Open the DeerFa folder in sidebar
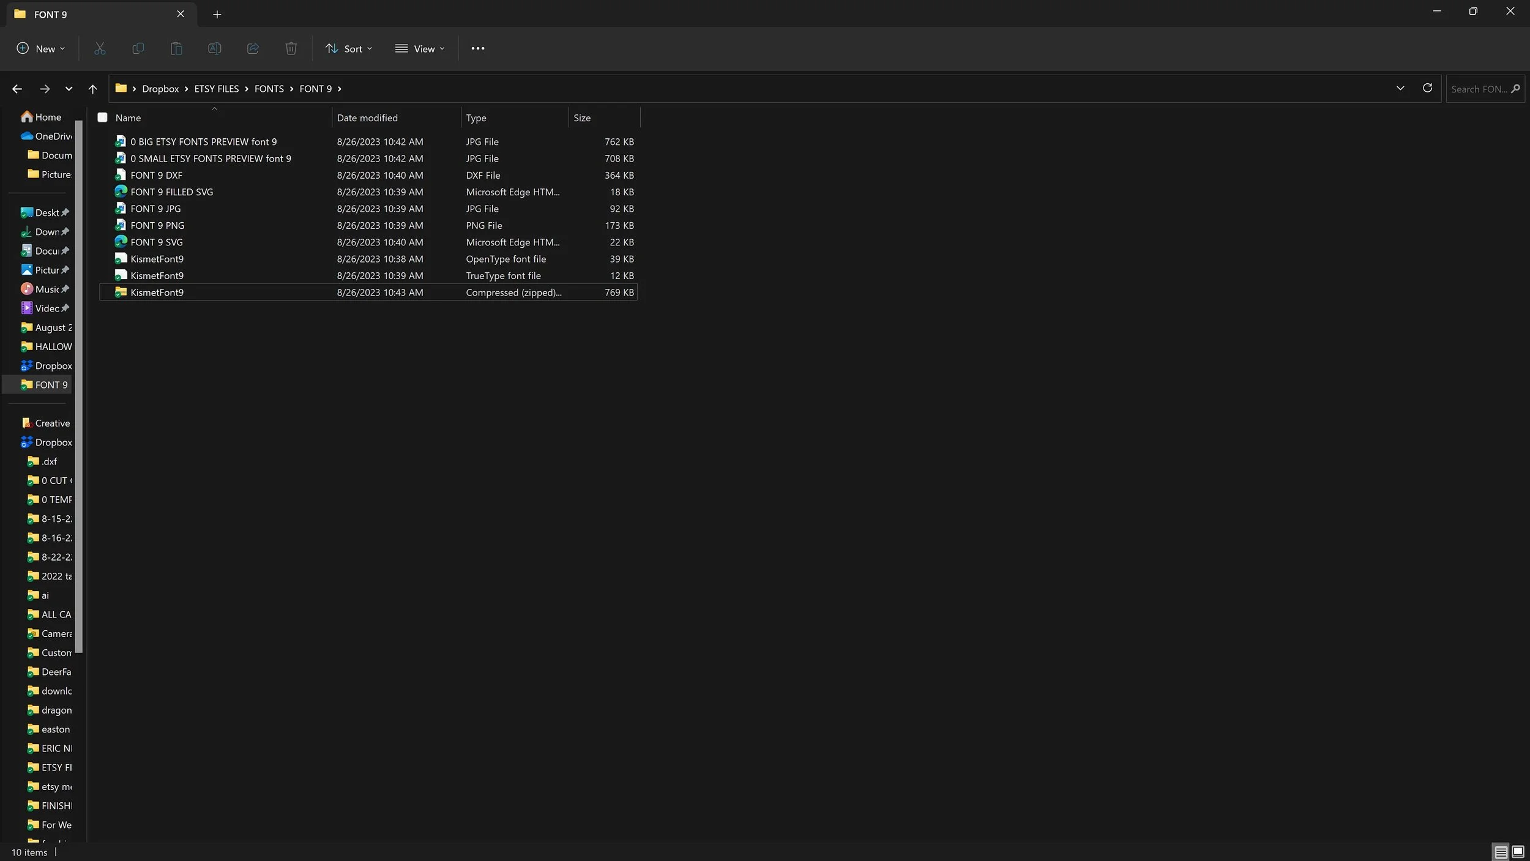The width and height of the screenshot is (1530, 861). click(49, 671)
